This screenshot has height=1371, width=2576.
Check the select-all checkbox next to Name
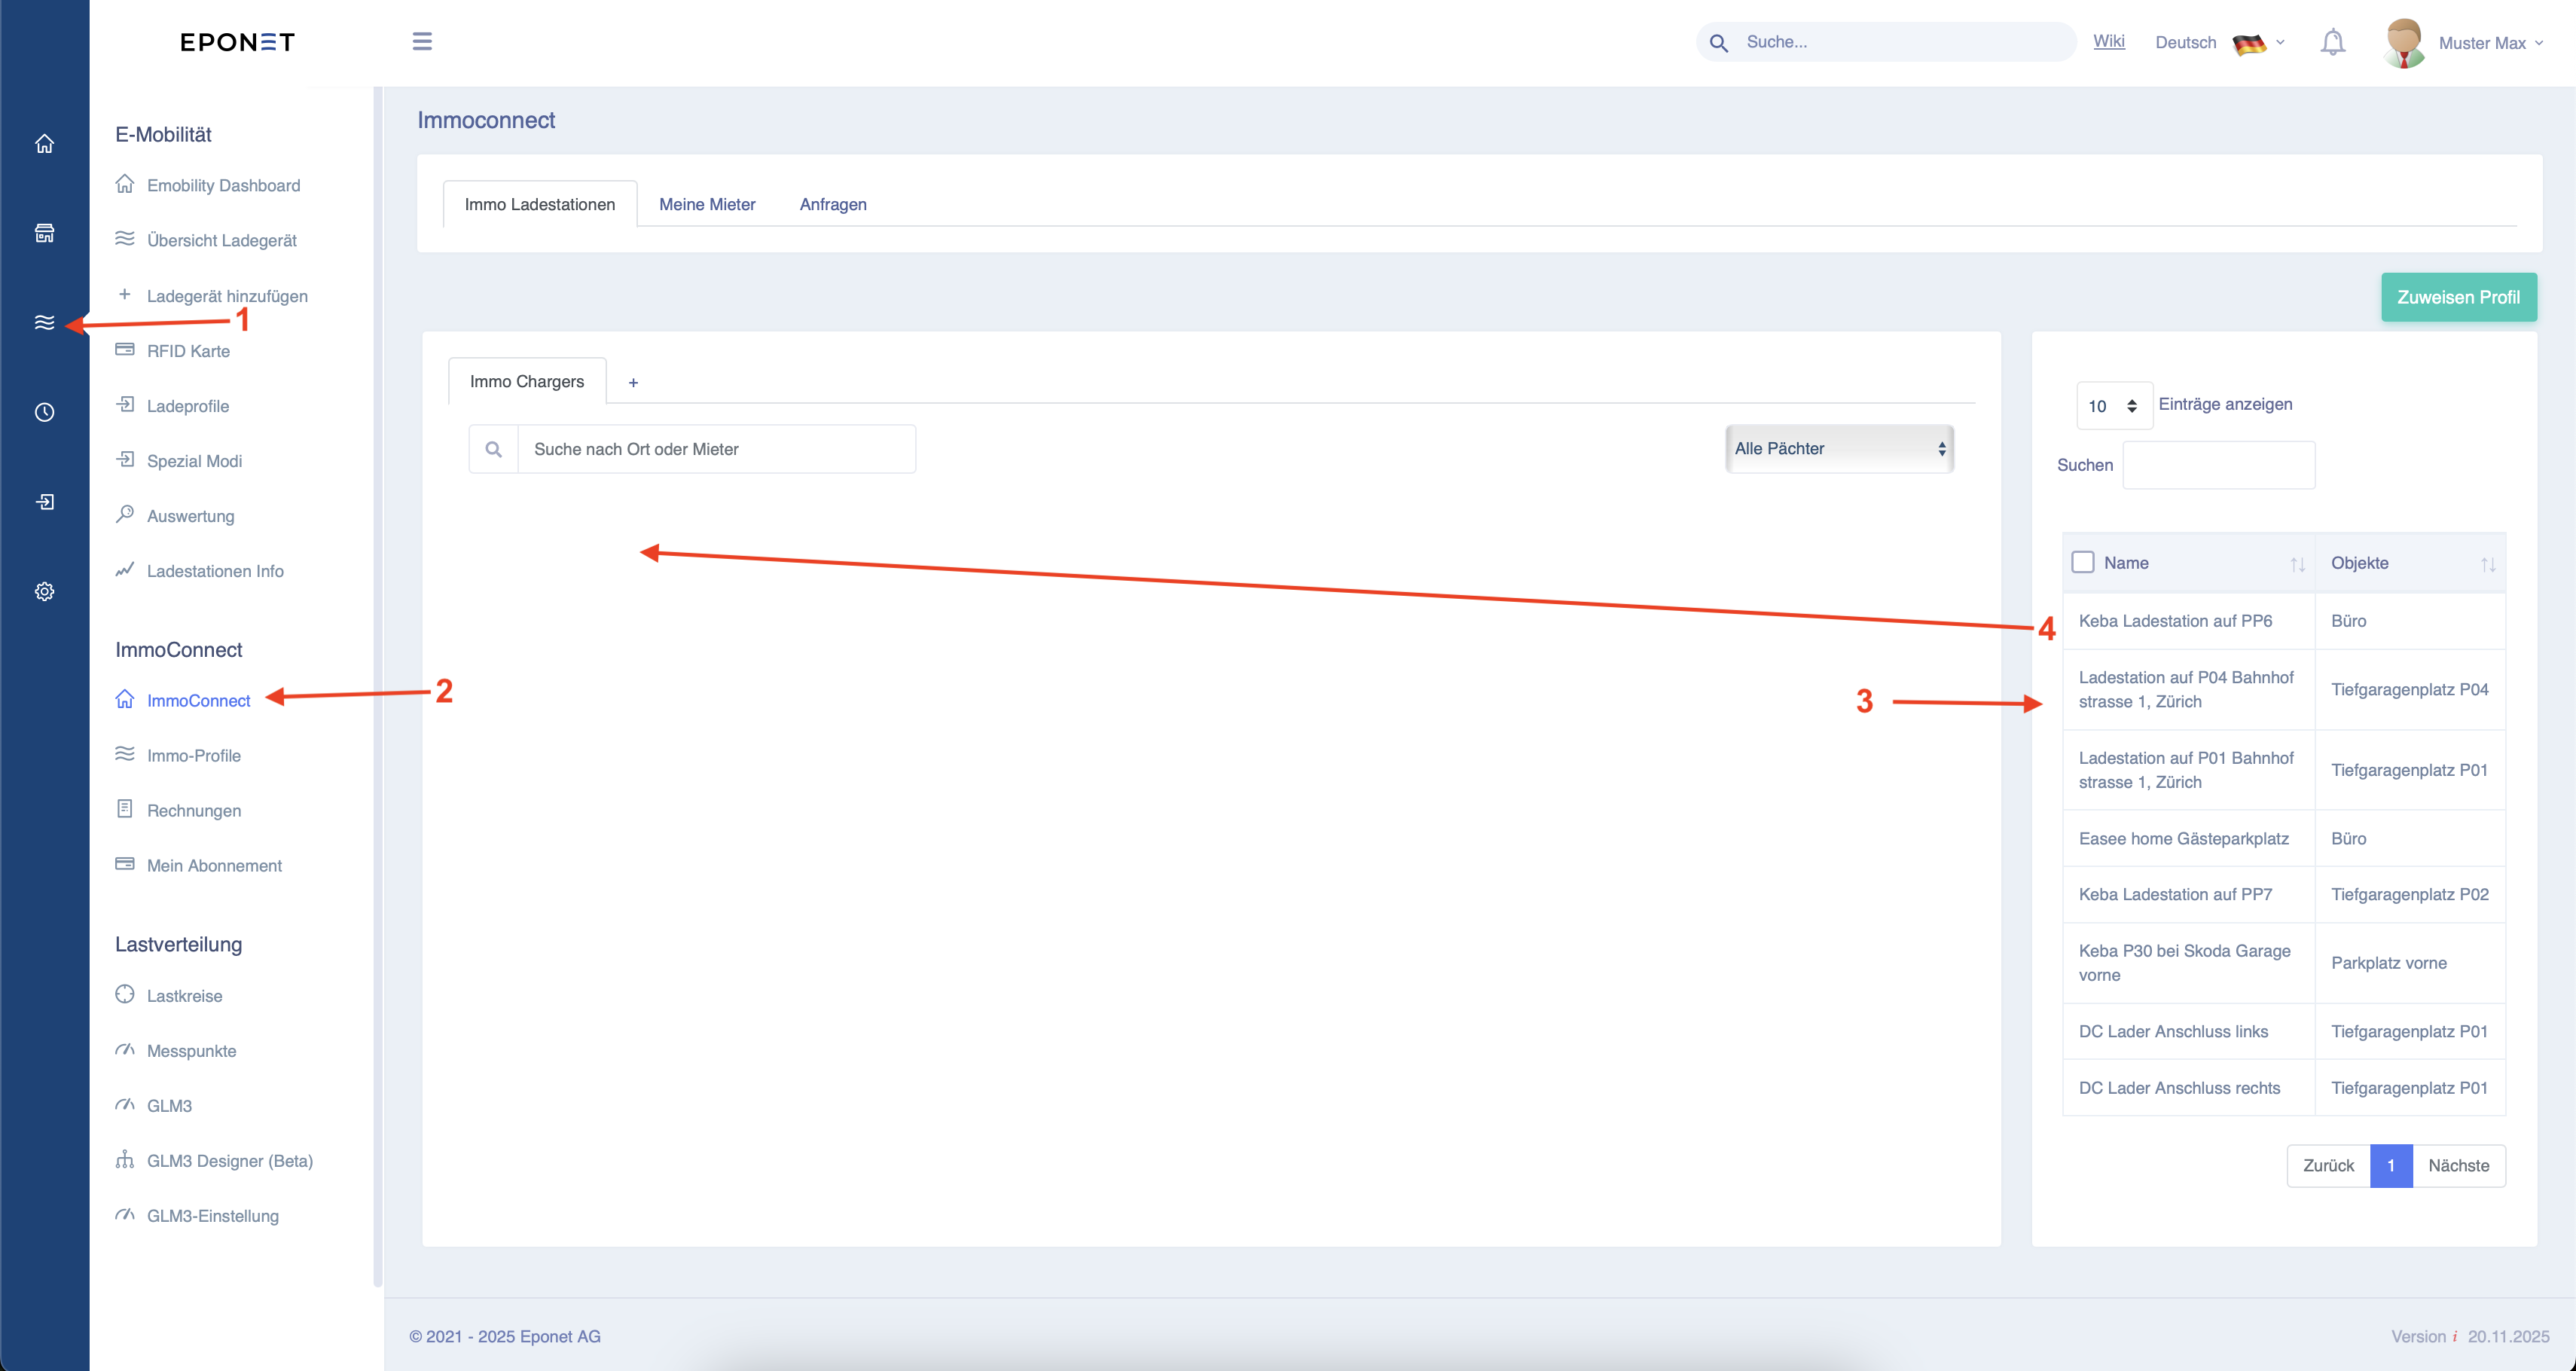pos(2083,562)
